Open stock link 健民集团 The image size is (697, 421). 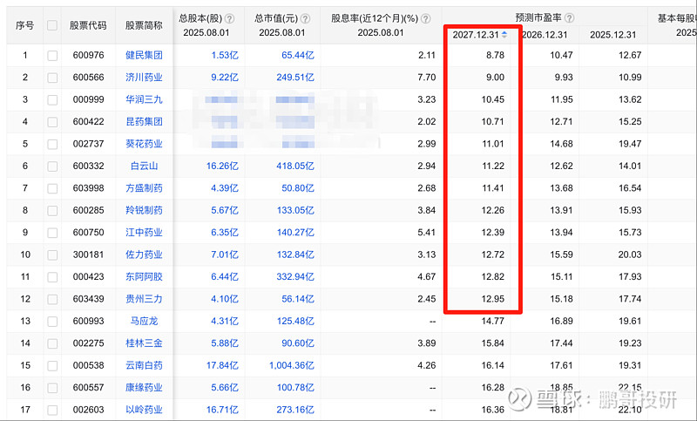(x=144, y=55)
